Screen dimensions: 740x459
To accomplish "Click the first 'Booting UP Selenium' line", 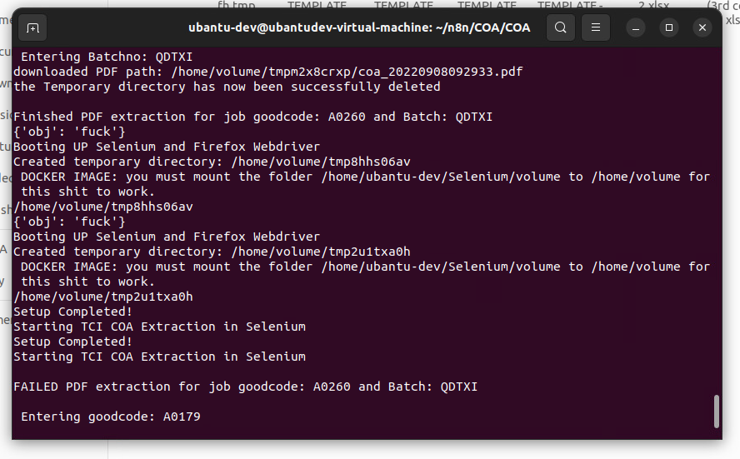I will pyautogui.click(x=167, y=147).
